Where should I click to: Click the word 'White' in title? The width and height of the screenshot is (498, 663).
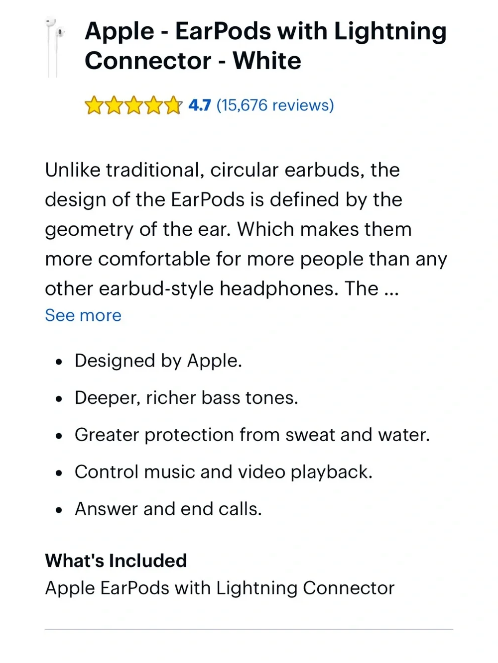pos(267,61)
